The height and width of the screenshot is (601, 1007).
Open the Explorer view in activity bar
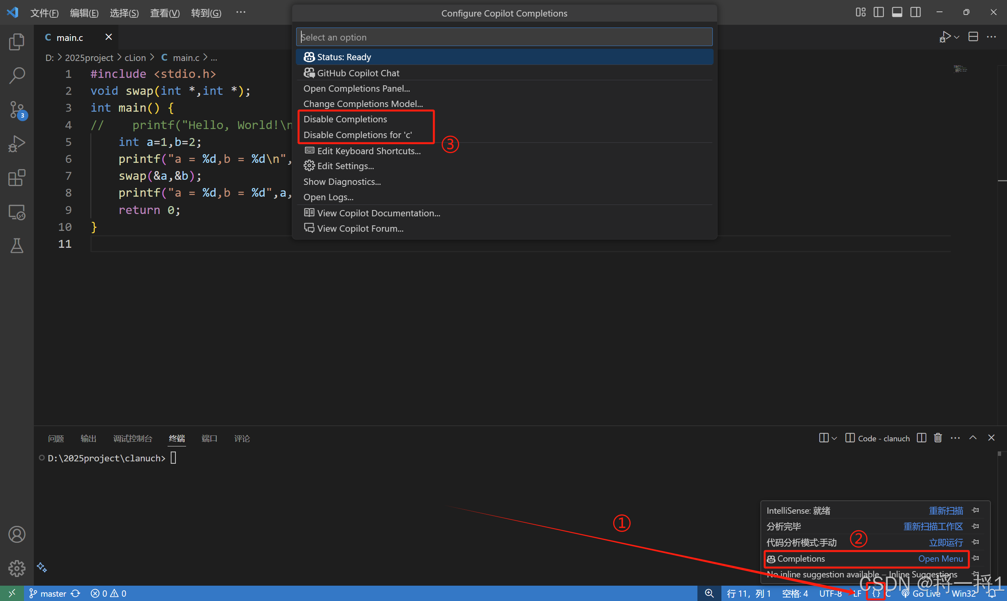pos(17,42)
